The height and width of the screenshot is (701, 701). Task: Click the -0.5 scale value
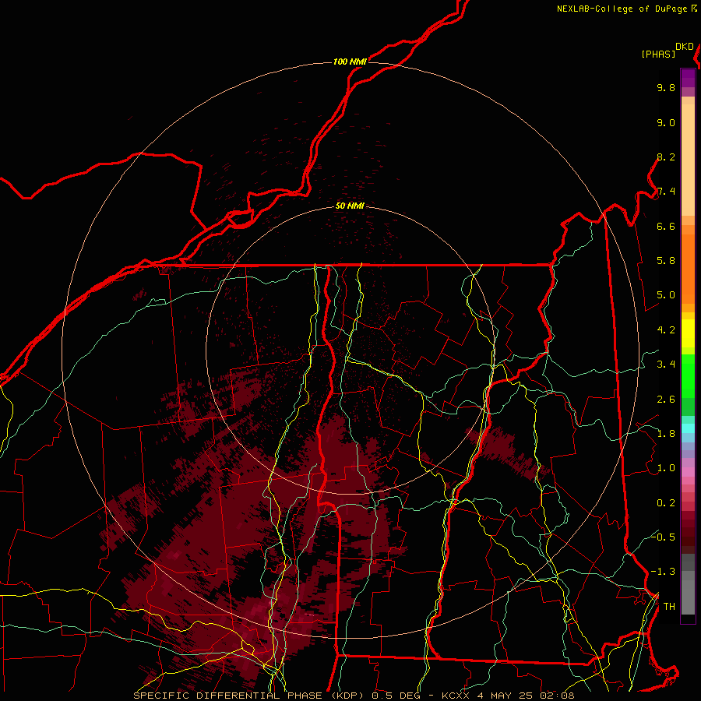coord(663,537)
